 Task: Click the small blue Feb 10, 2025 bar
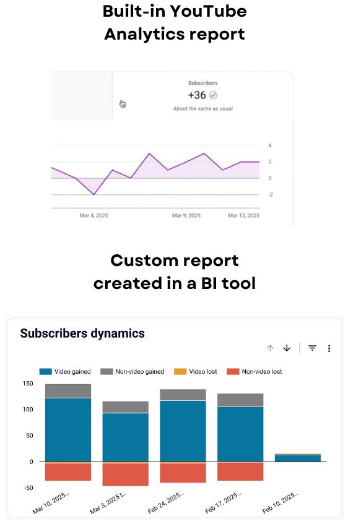coord(298,458)
